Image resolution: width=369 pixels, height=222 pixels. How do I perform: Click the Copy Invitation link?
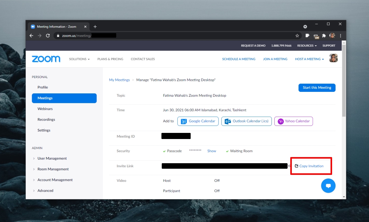(x=311, y=166)
